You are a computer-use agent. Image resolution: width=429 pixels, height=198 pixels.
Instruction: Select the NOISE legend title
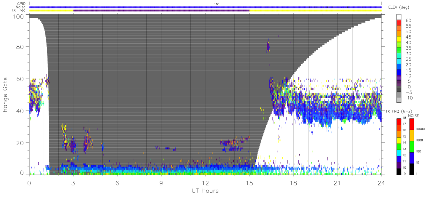(x=413, y=116)
